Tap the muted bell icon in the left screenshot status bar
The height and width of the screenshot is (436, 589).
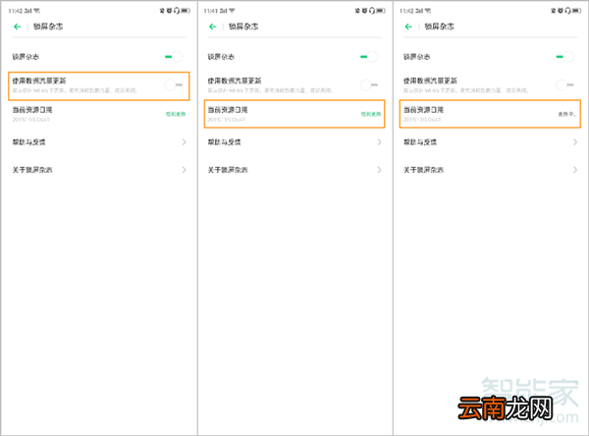point(162,11)
